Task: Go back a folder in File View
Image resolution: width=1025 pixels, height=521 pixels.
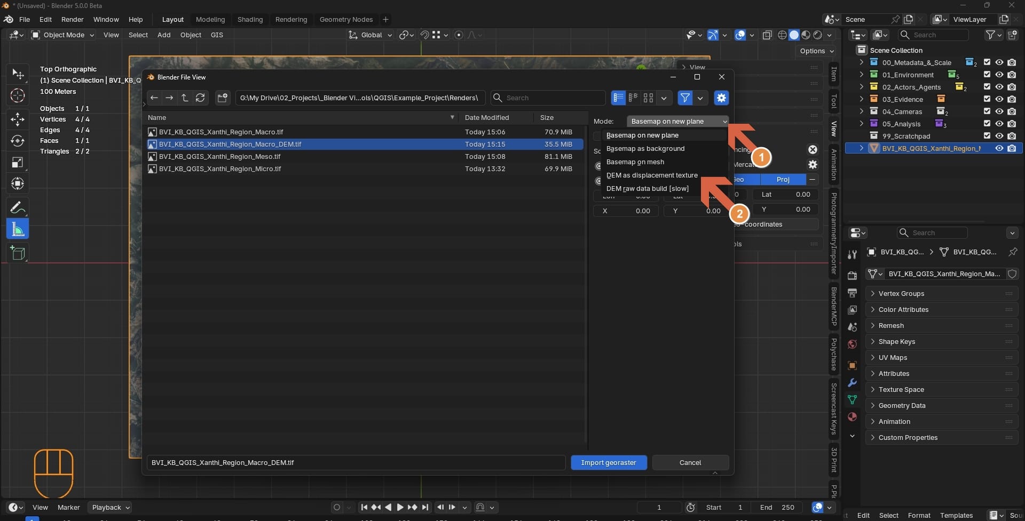Action: [x=154, y=98]
